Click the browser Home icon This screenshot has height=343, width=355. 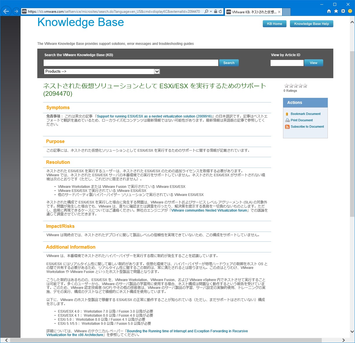[x=329, y=11]
